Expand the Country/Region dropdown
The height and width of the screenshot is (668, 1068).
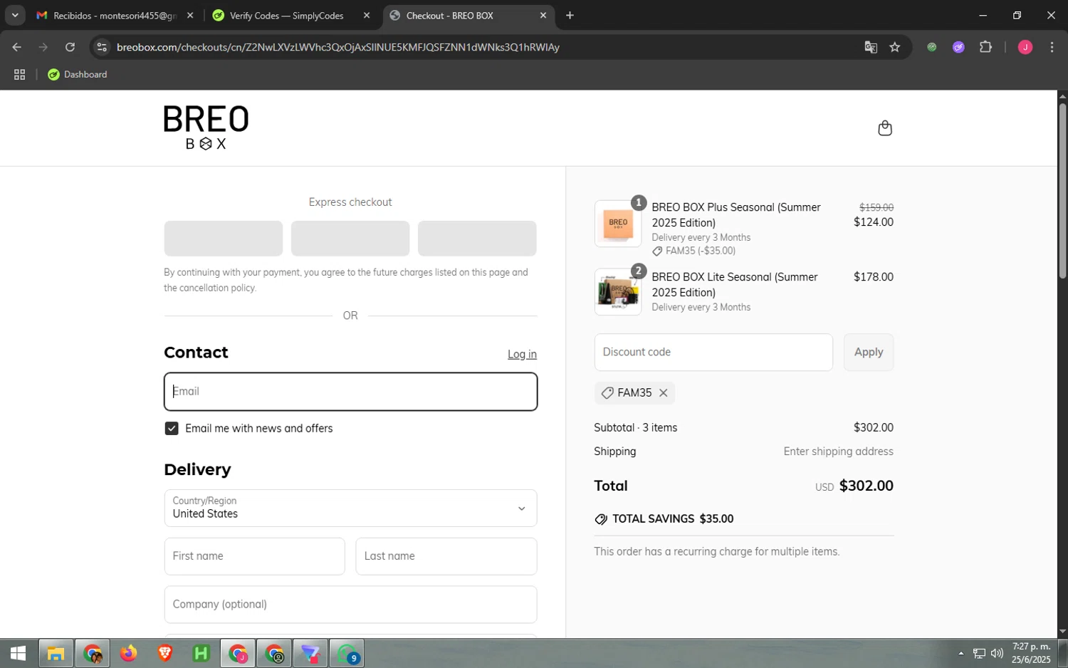click(350, 508)
